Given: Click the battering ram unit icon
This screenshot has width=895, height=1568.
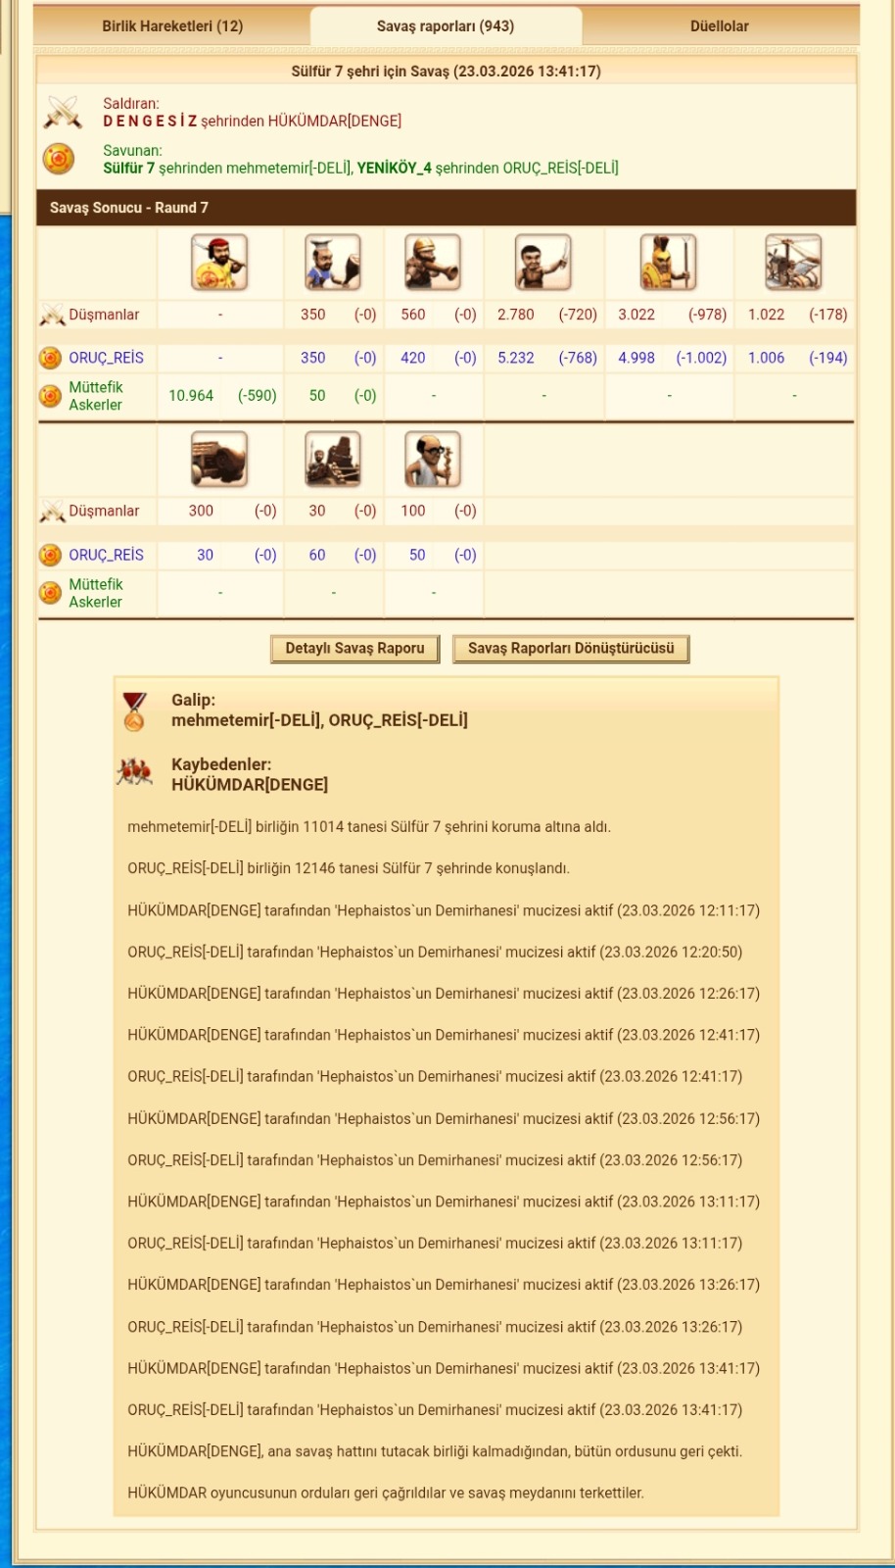Looking at the screenshot, I should tap(219, 459).
